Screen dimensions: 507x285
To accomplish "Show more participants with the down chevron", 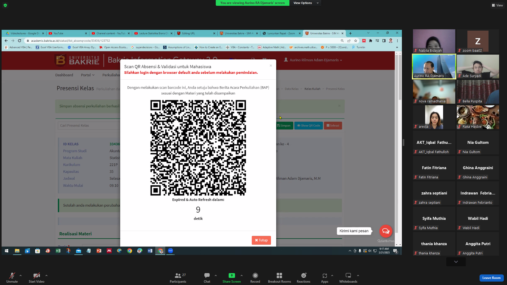I will [x=456, y=262].
